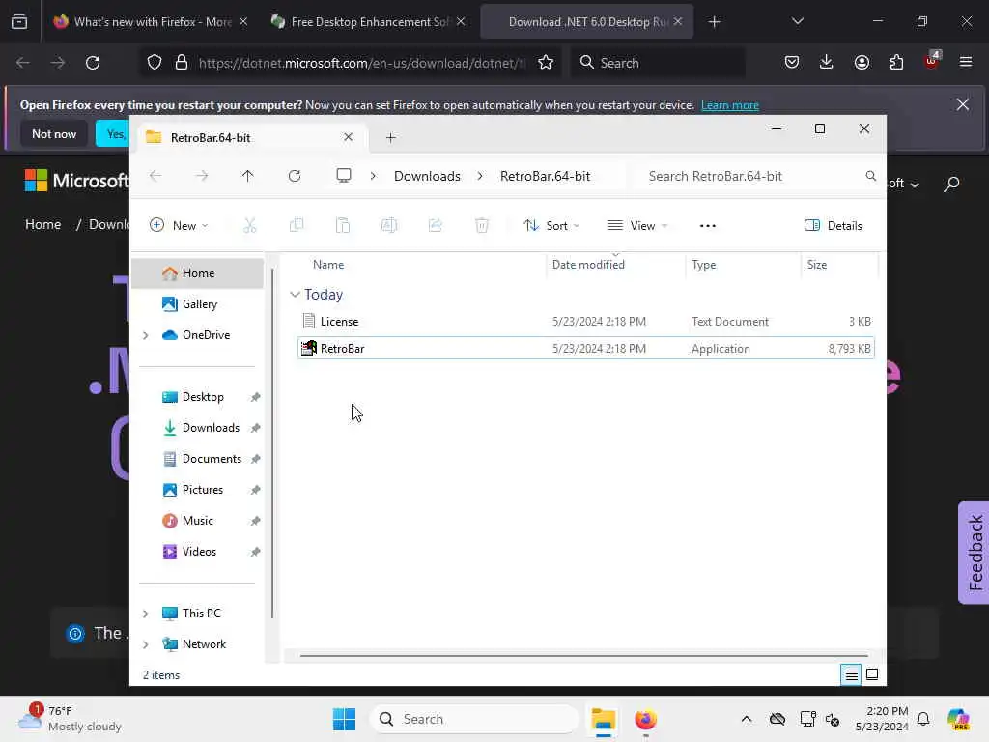Open Firefox Downloads panel

827,62
